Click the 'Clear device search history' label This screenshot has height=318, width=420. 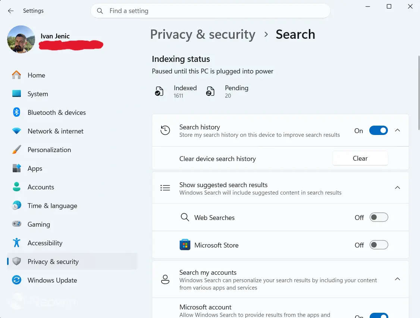(x=217, y=159)
